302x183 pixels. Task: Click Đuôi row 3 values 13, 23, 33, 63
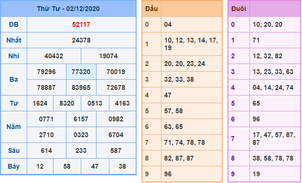click(x=273, y=72)
